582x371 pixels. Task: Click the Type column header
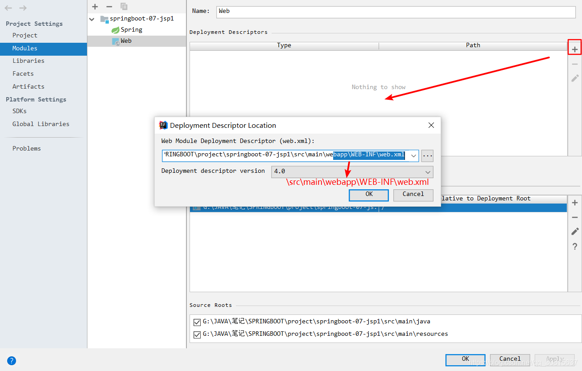point(284,46)
